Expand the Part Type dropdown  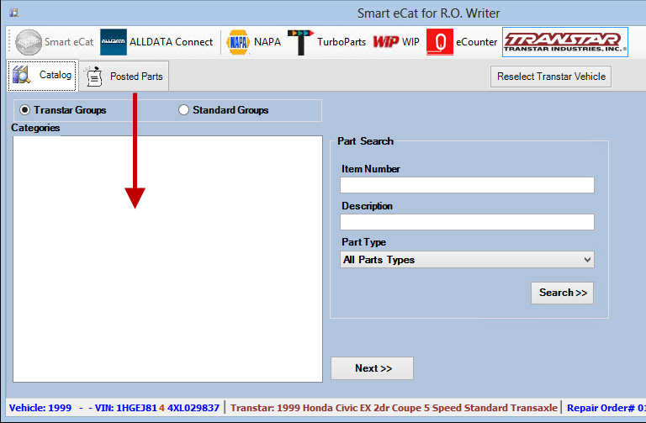point(467,260)
